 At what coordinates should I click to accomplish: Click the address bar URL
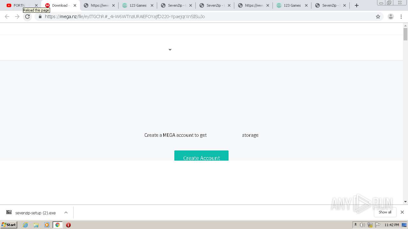(125, 17)
